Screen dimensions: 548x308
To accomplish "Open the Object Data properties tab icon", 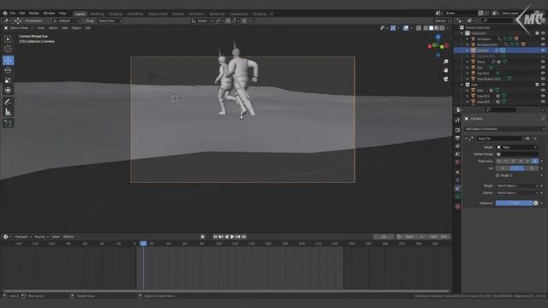I will [x=457, y=197].
